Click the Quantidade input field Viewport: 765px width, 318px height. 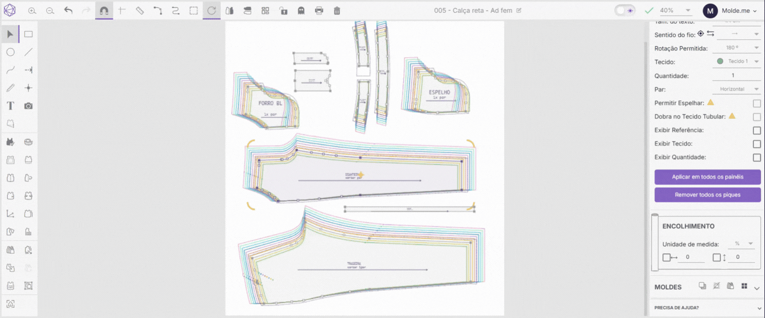click(x=736, y=76)
